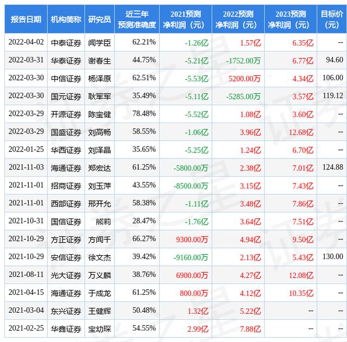The width and height of the screenshot is (347, 342).
Task: Click the 报告日期 column header
Action: 26,20
